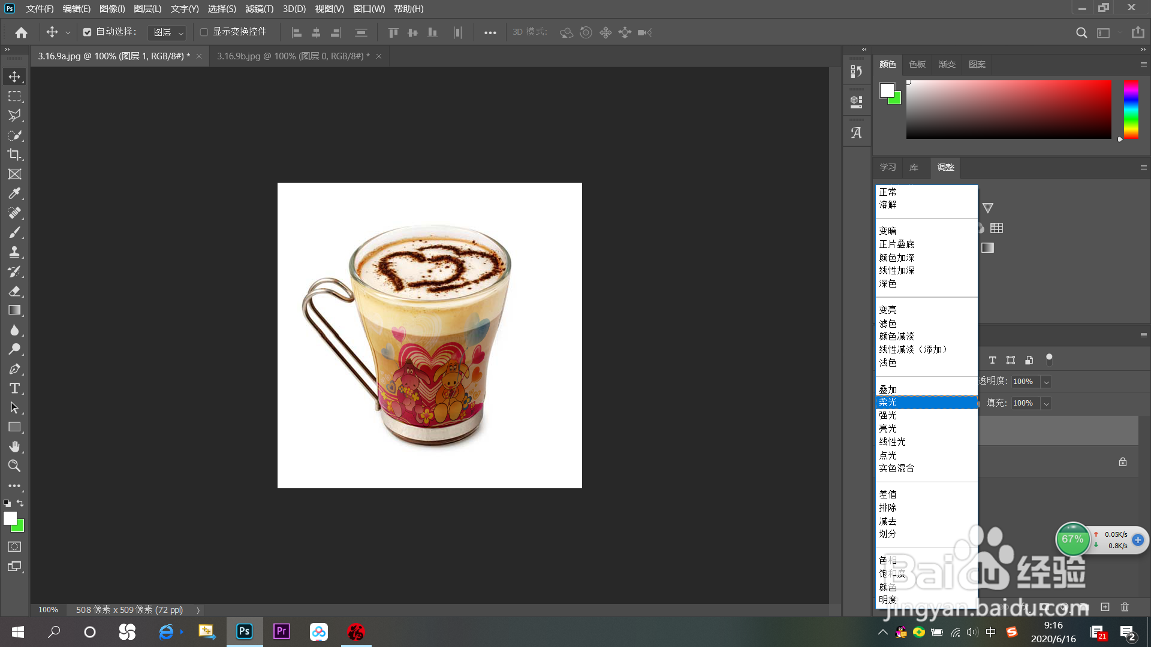Open the 图层 auto-select dropdown

(167, 32)
